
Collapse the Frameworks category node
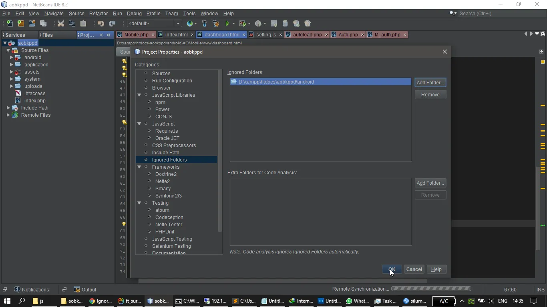(139, 167)
